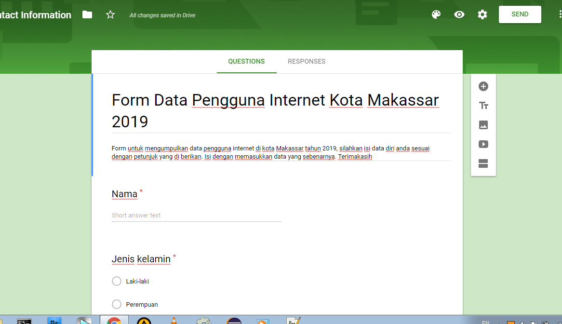Screen dimensions: 562x324
Task: Select the Laki-laki radio button
Action: point(117,281)
